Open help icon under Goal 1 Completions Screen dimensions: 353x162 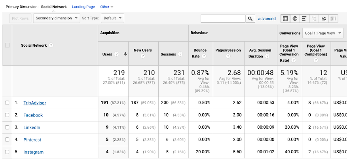tap(316, 60)
